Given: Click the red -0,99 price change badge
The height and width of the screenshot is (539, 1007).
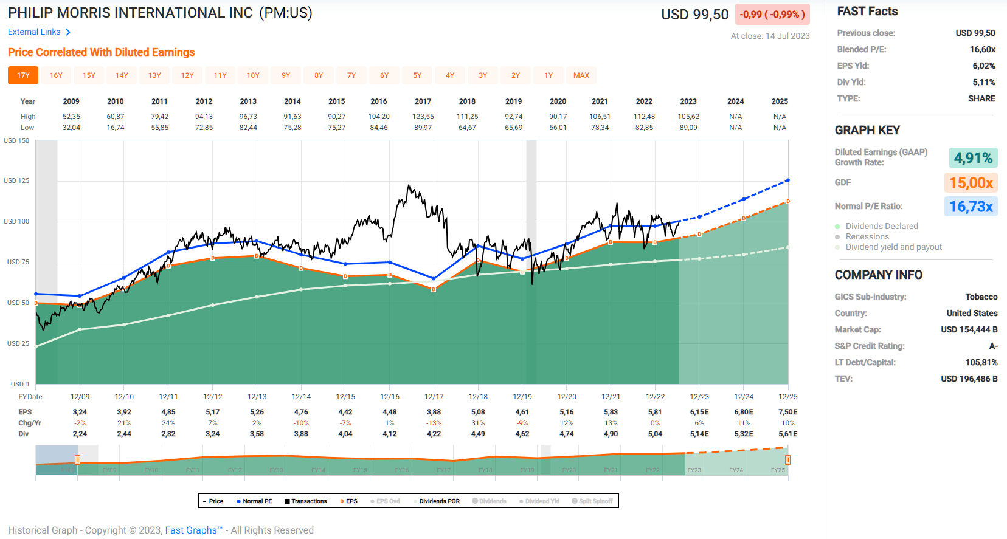Looking at the screenshot, I should point(772,14).
